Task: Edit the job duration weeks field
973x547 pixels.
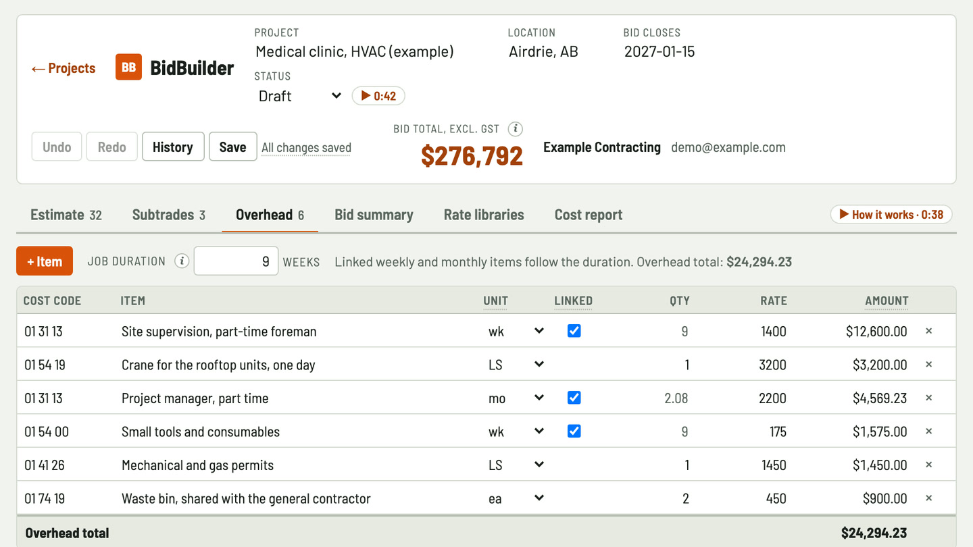Action: coord(236,261)
